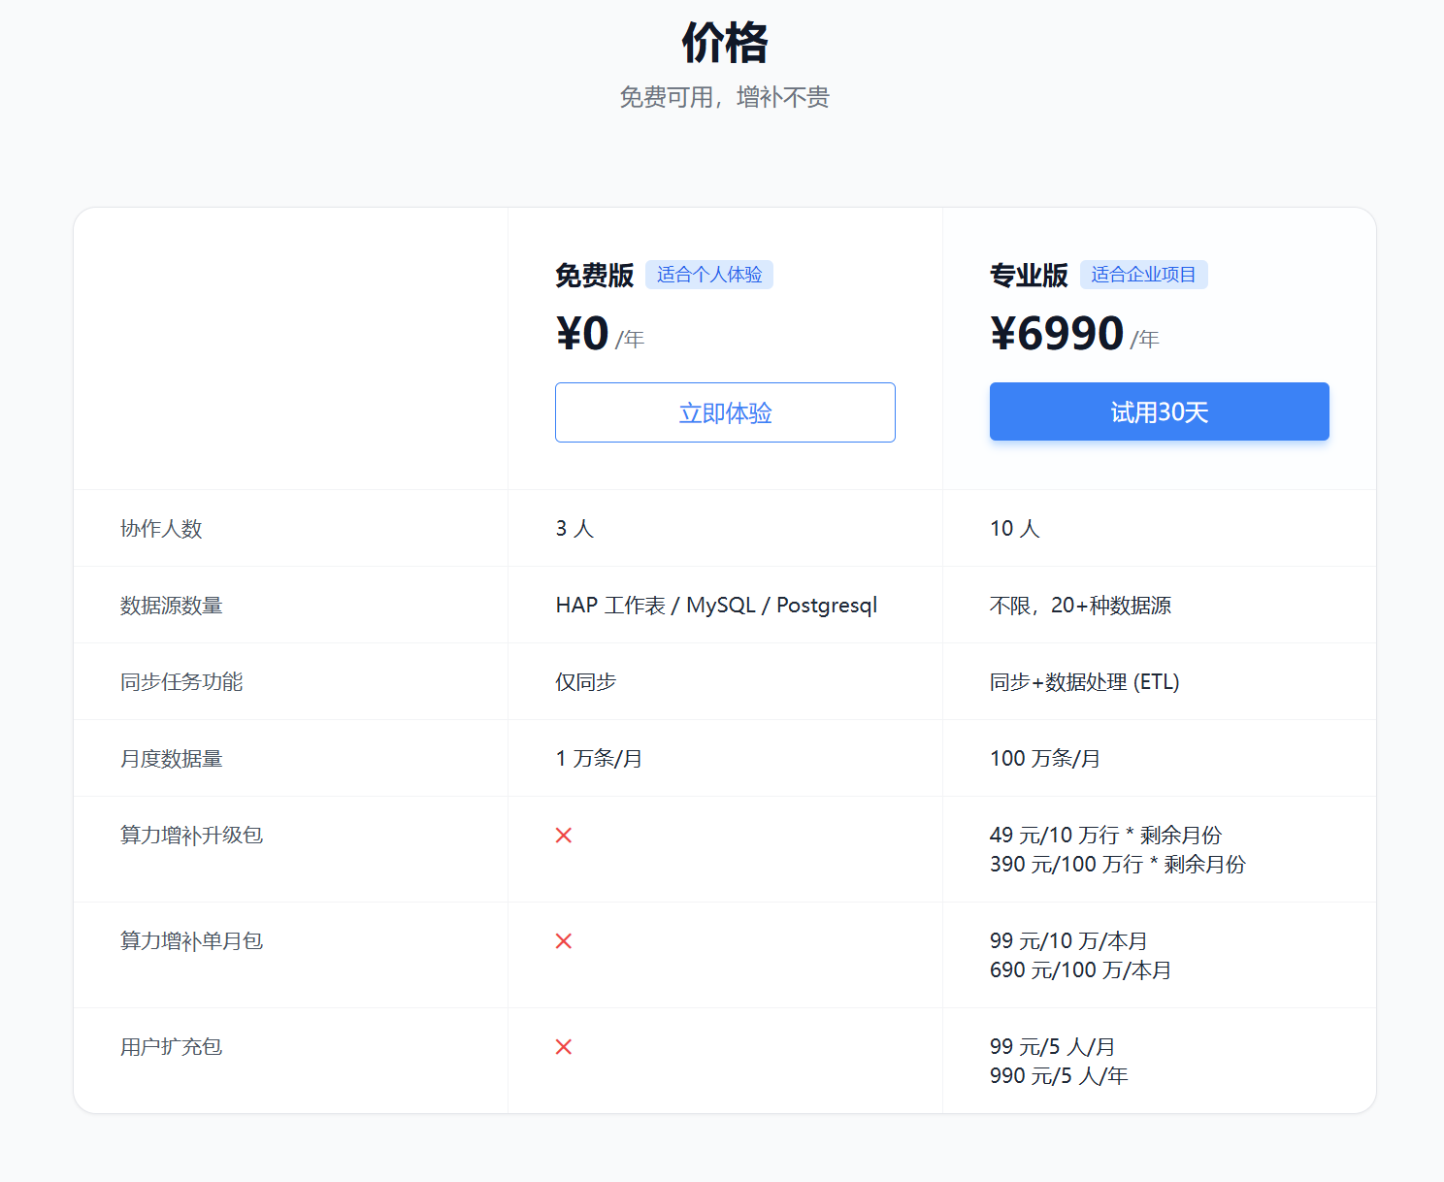Click the 990 元/5 人/年 pricing text
1444x1182 pixels.
click(x=1059, y=1076)
